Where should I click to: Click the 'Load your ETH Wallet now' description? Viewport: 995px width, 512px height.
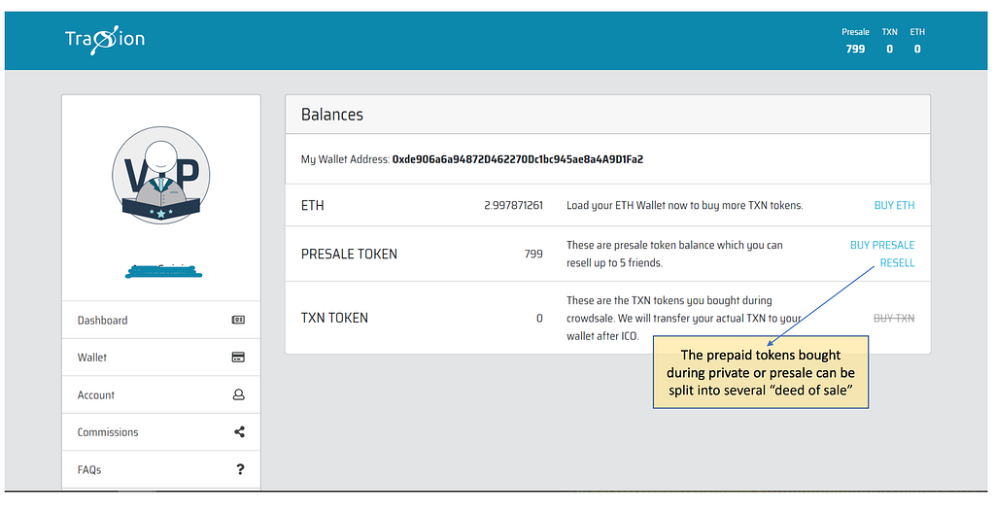coord(685,206)
